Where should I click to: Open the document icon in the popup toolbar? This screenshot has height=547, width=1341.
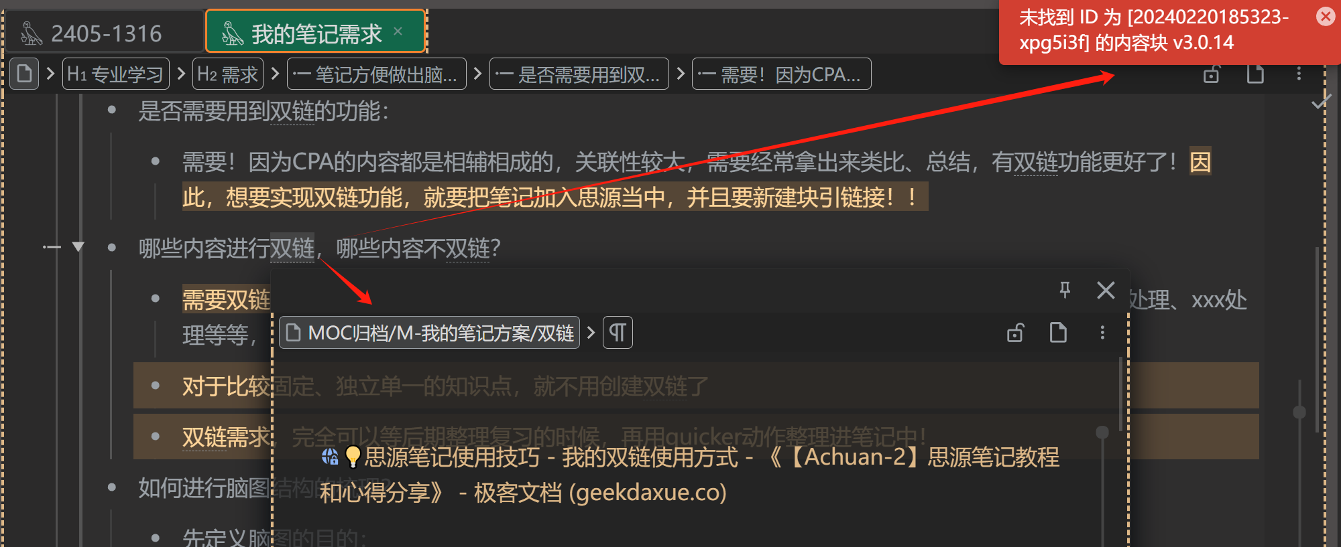click(1058, 333)
